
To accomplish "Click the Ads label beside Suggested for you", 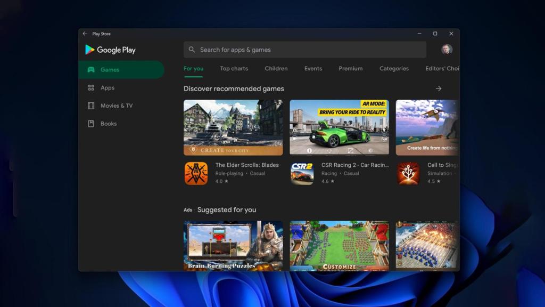I will (188, 210).
